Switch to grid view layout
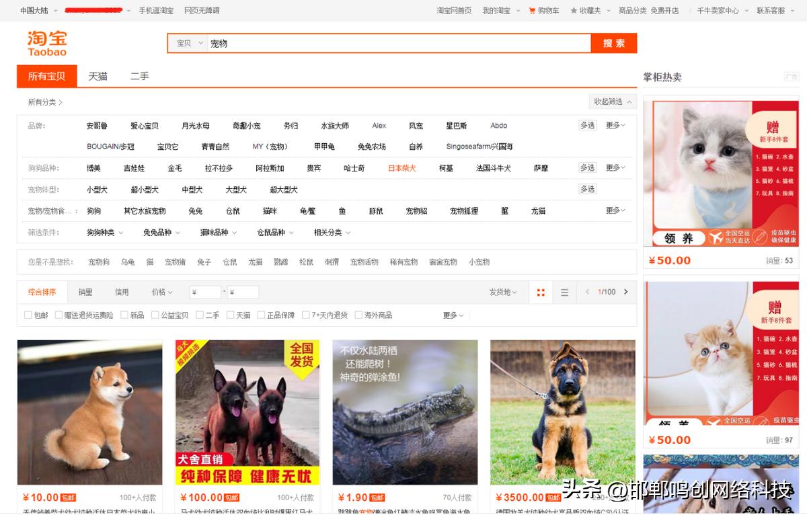Screen dimensions: 807x515 click(541, 292)
